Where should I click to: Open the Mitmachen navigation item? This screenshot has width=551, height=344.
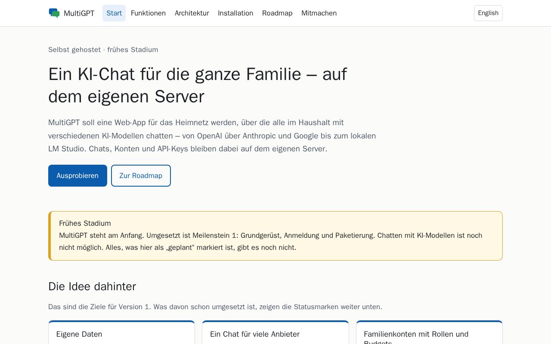coord(319,13)
